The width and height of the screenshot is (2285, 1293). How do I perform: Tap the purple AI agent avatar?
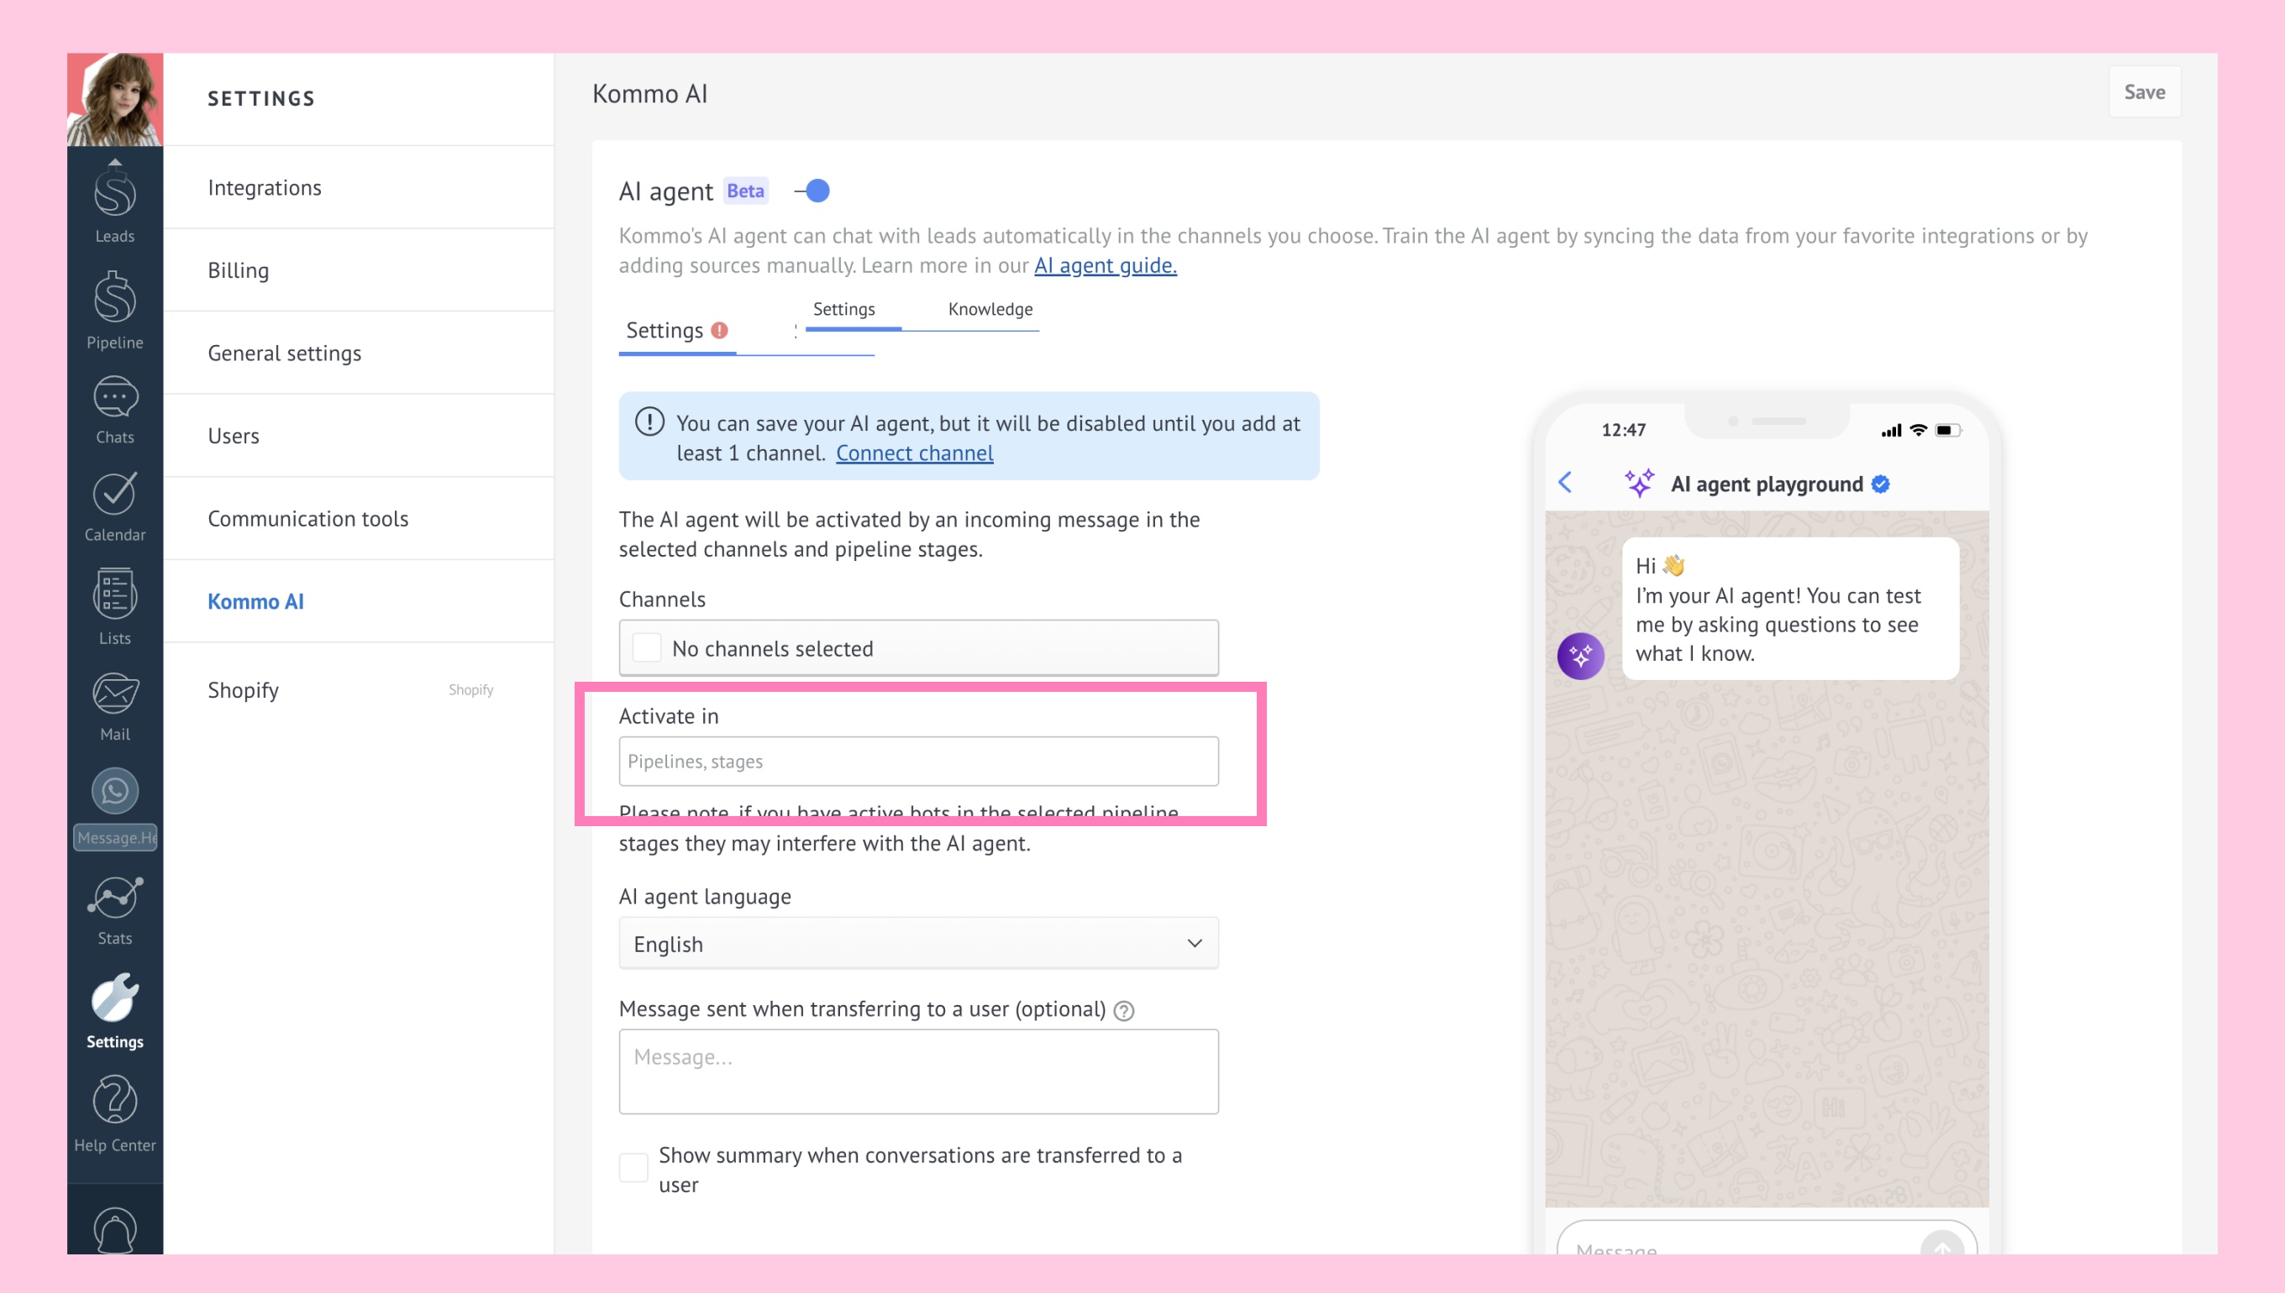click(x=1580, y=657)
